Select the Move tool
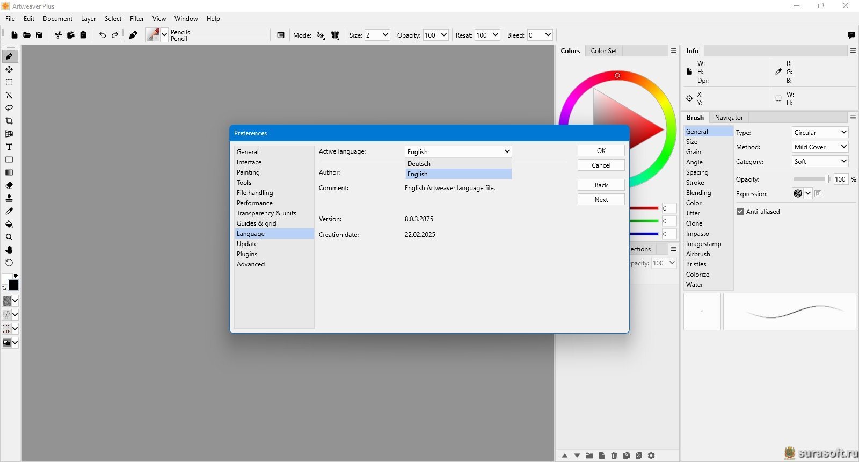This screenshot has height=462, width=859. (x=9, y=69)
